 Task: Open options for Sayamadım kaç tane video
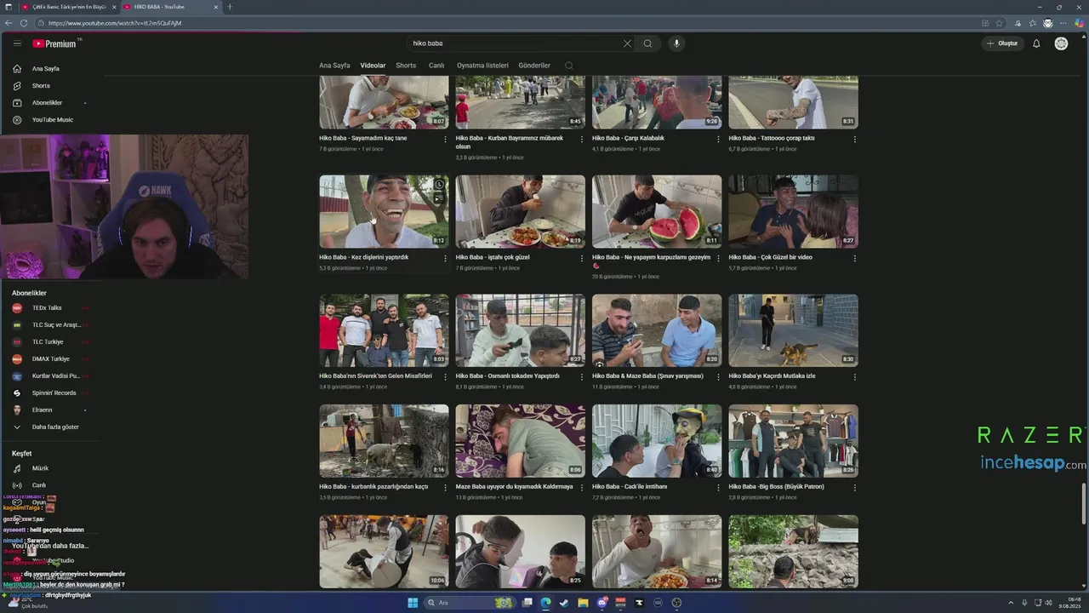445,139
